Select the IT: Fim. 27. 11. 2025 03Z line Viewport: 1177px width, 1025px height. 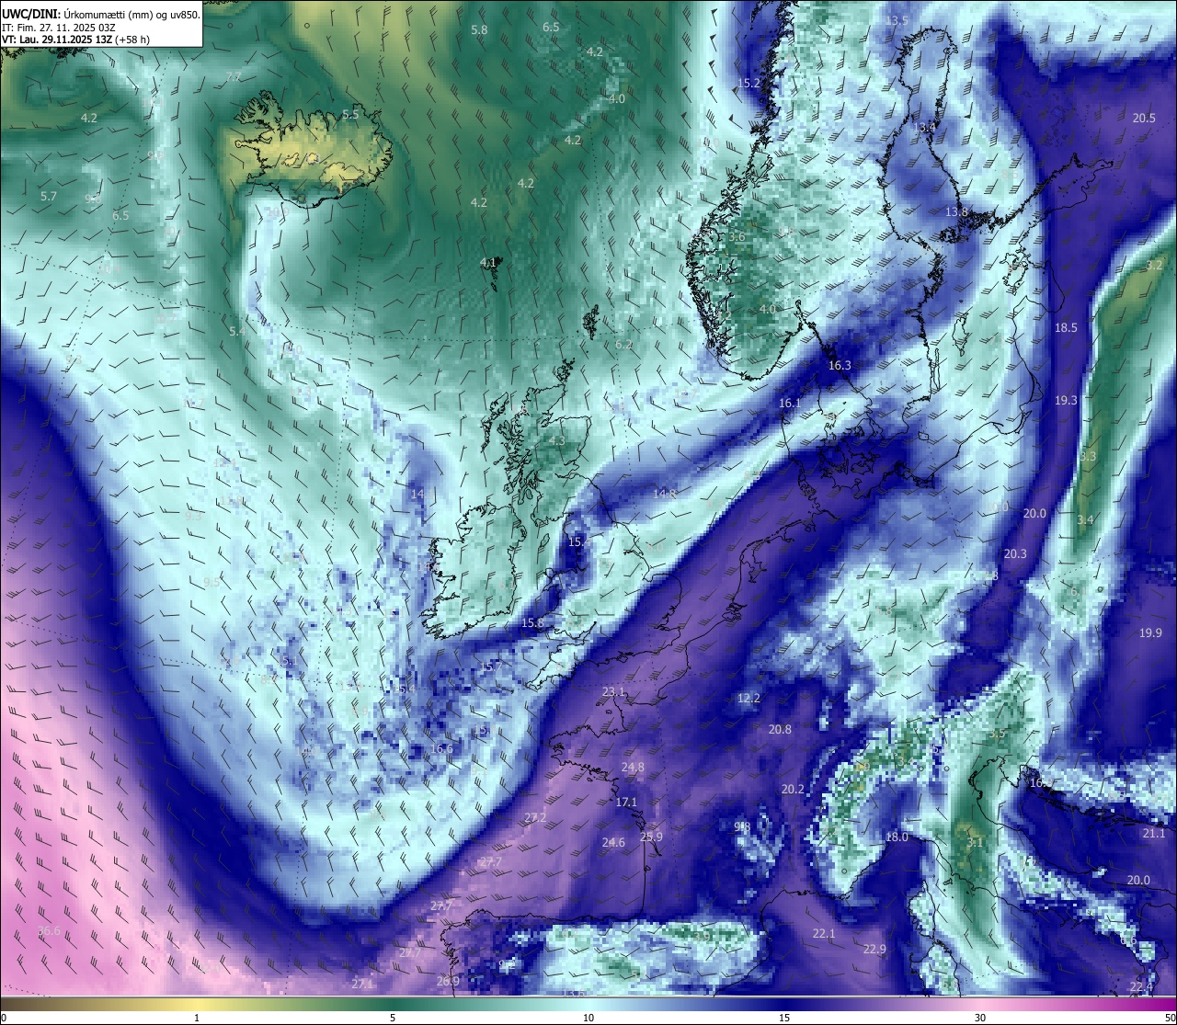[57, 28]
